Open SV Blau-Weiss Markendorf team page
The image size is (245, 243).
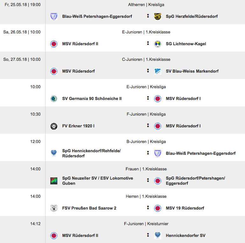click(x=192, y=71)
